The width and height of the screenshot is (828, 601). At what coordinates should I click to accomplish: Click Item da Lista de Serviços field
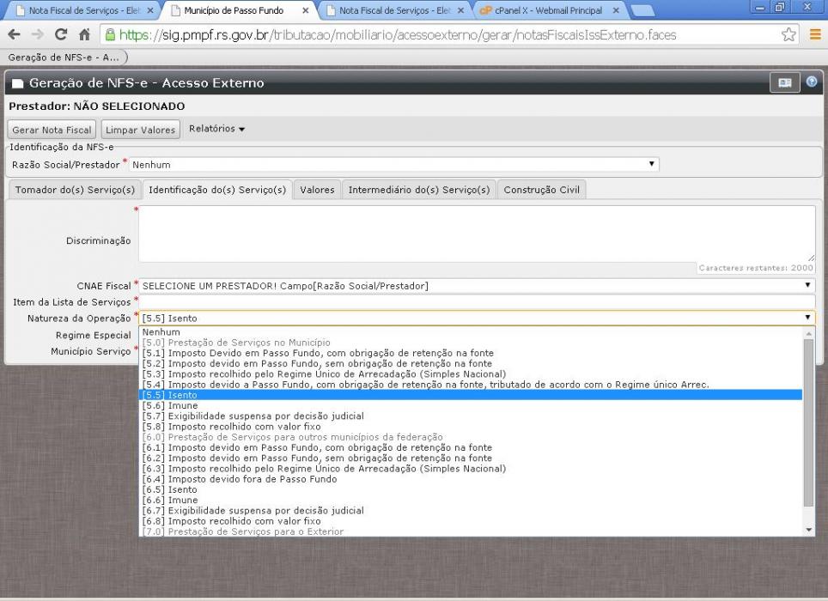pyautogui.click(x=477, y=302)
